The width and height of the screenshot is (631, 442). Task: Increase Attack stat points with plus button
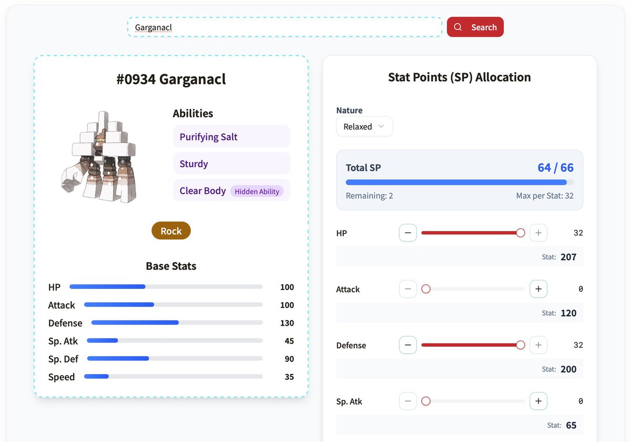(538, 289)
